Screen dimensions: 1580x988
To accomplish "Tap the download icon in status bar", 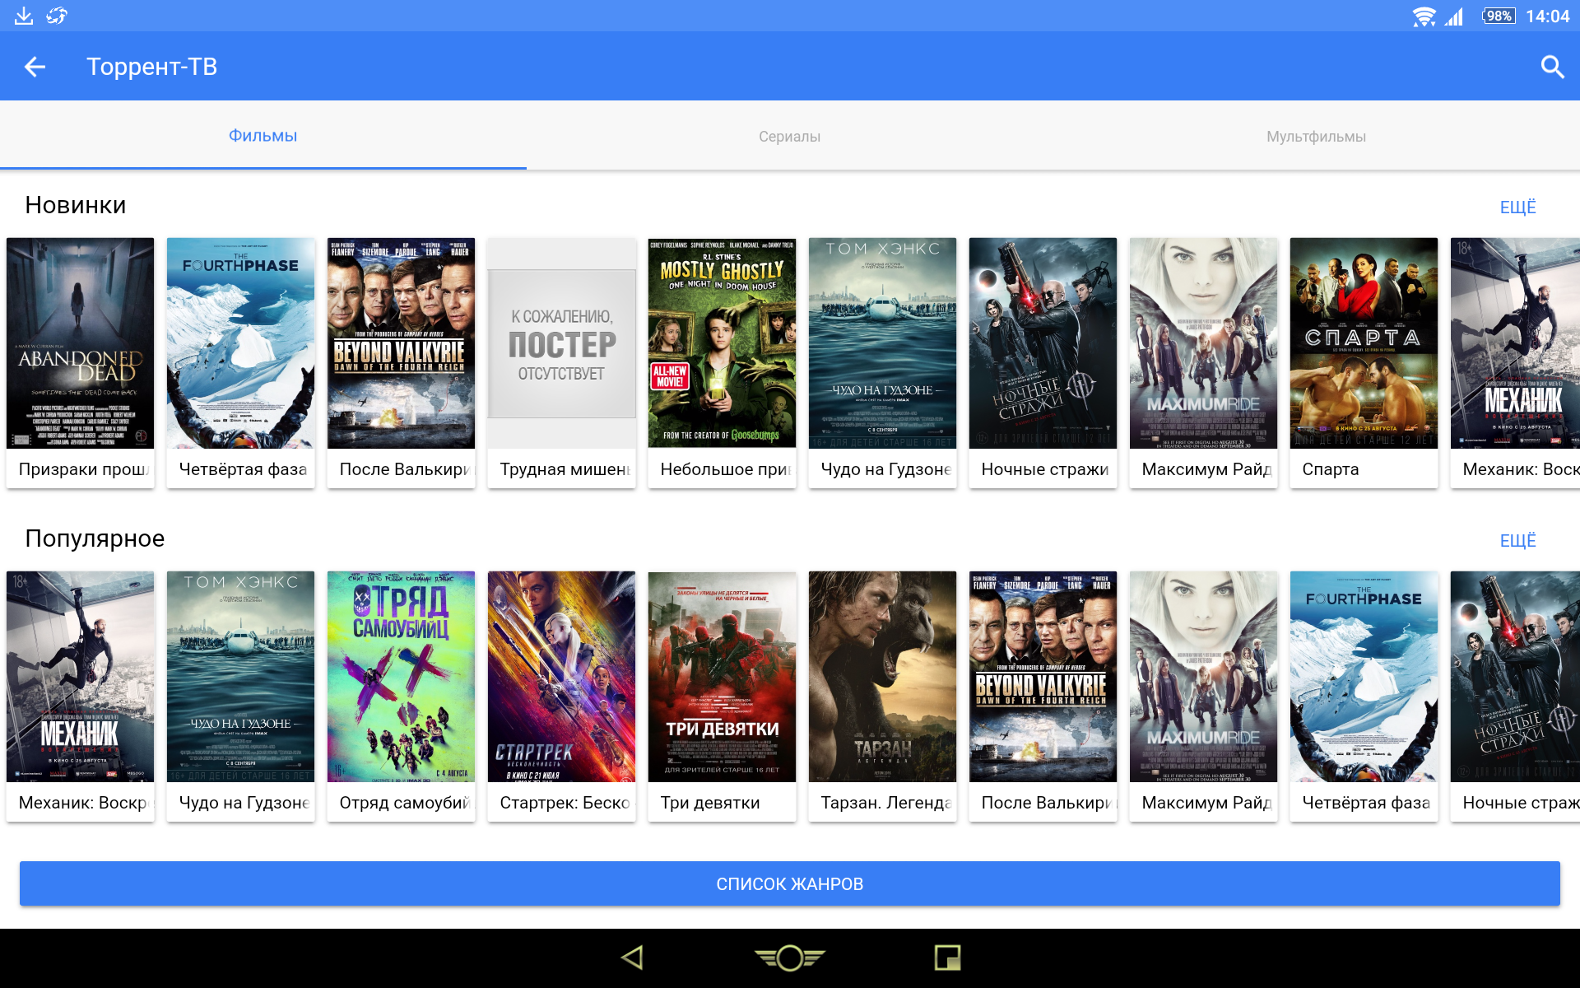I will [24, 16].
